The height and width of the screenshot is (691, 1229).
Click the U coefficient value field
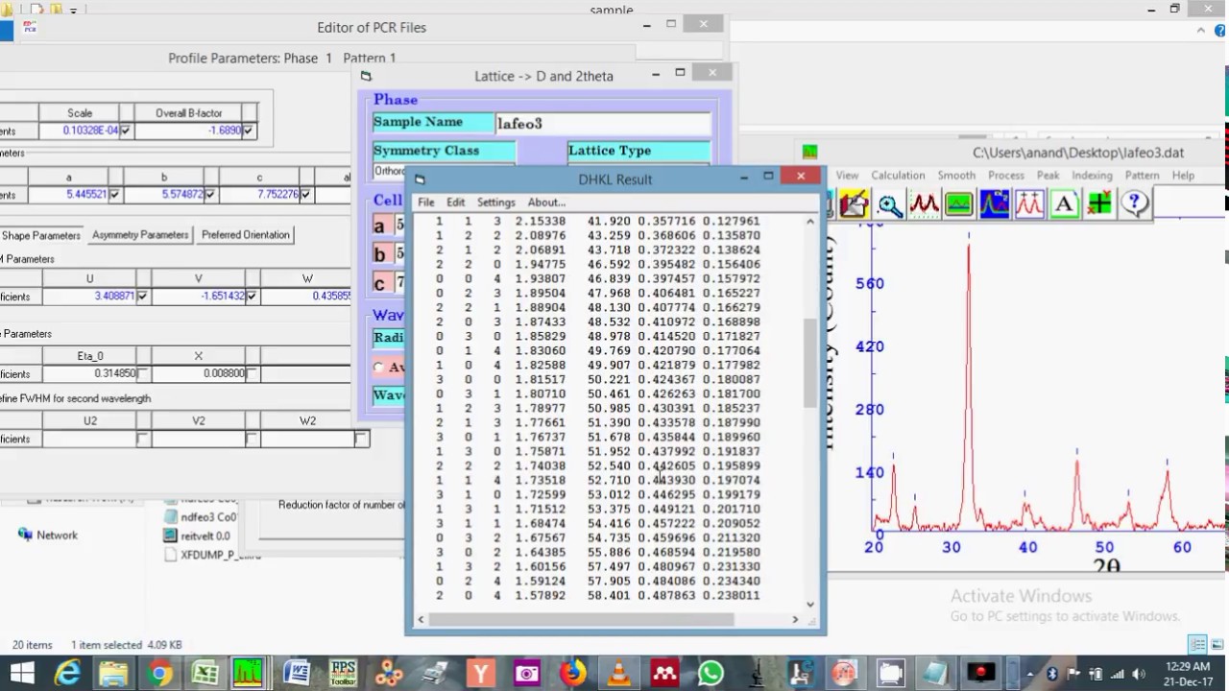coord(89,297)
